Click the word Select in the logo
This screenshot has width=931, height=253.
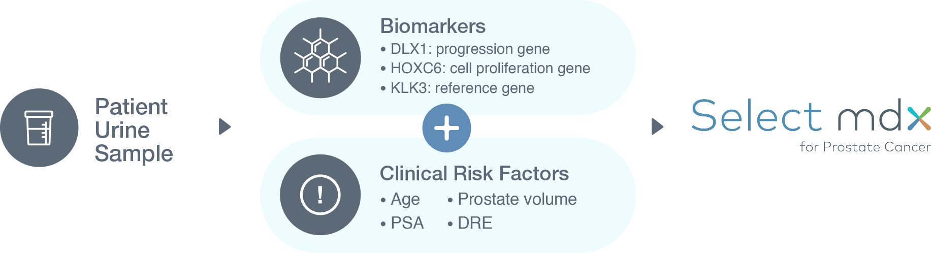coord(756,115)
